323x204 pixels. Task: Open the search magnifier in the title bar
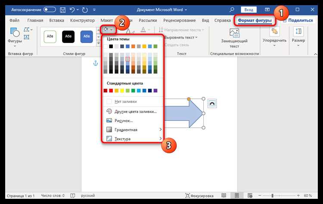tap(232, 9)
